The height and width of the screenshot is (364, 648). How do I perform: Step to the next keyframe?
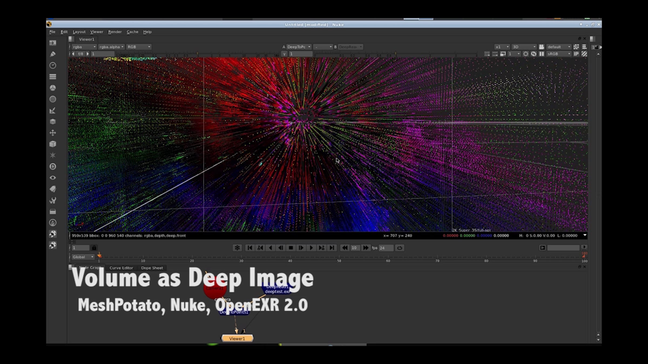(x=322, y=248)
